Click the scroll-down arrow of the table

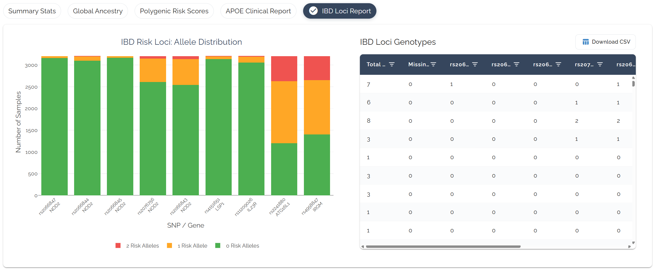pos(633,243)
